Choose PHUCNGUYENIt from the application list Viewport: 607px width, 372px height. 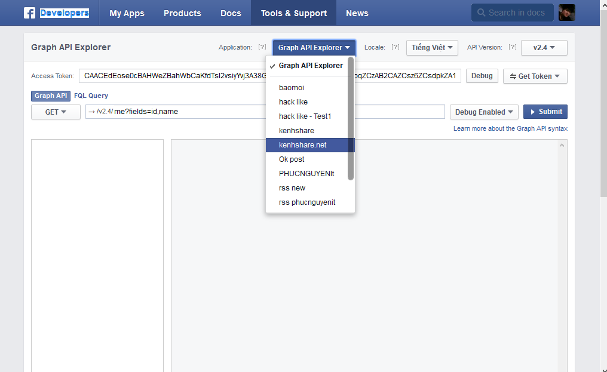point(310,173)
